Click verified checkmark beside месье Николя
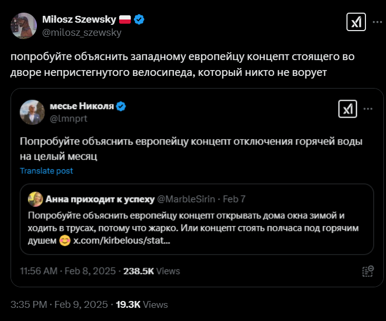 click(x=121, y=106)
